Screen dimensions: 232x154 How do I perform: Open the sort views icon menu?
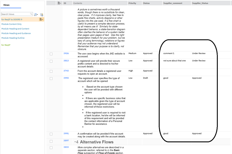click(x=36, y=14)
